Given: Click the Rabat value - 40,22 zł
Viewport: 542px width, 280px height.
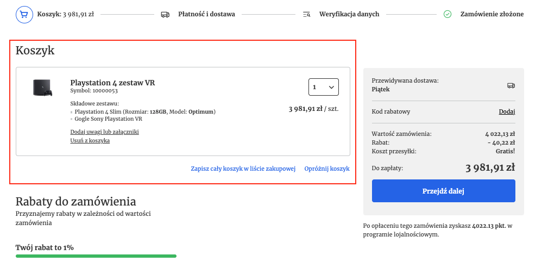Looking at the screenshot, I should point(501,142).
